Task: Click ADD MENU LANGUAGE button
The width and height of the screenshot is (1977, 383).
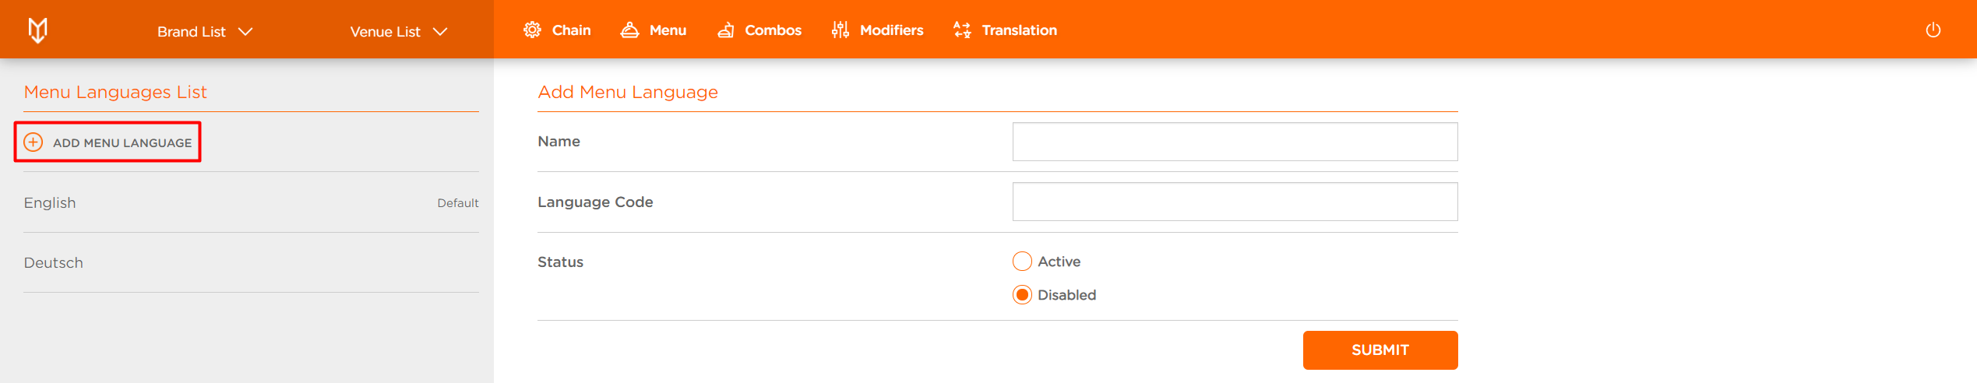Action: [107, 142]
